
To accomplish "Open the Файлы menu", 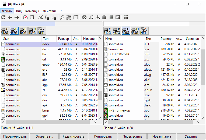I will tap(7, 11).
